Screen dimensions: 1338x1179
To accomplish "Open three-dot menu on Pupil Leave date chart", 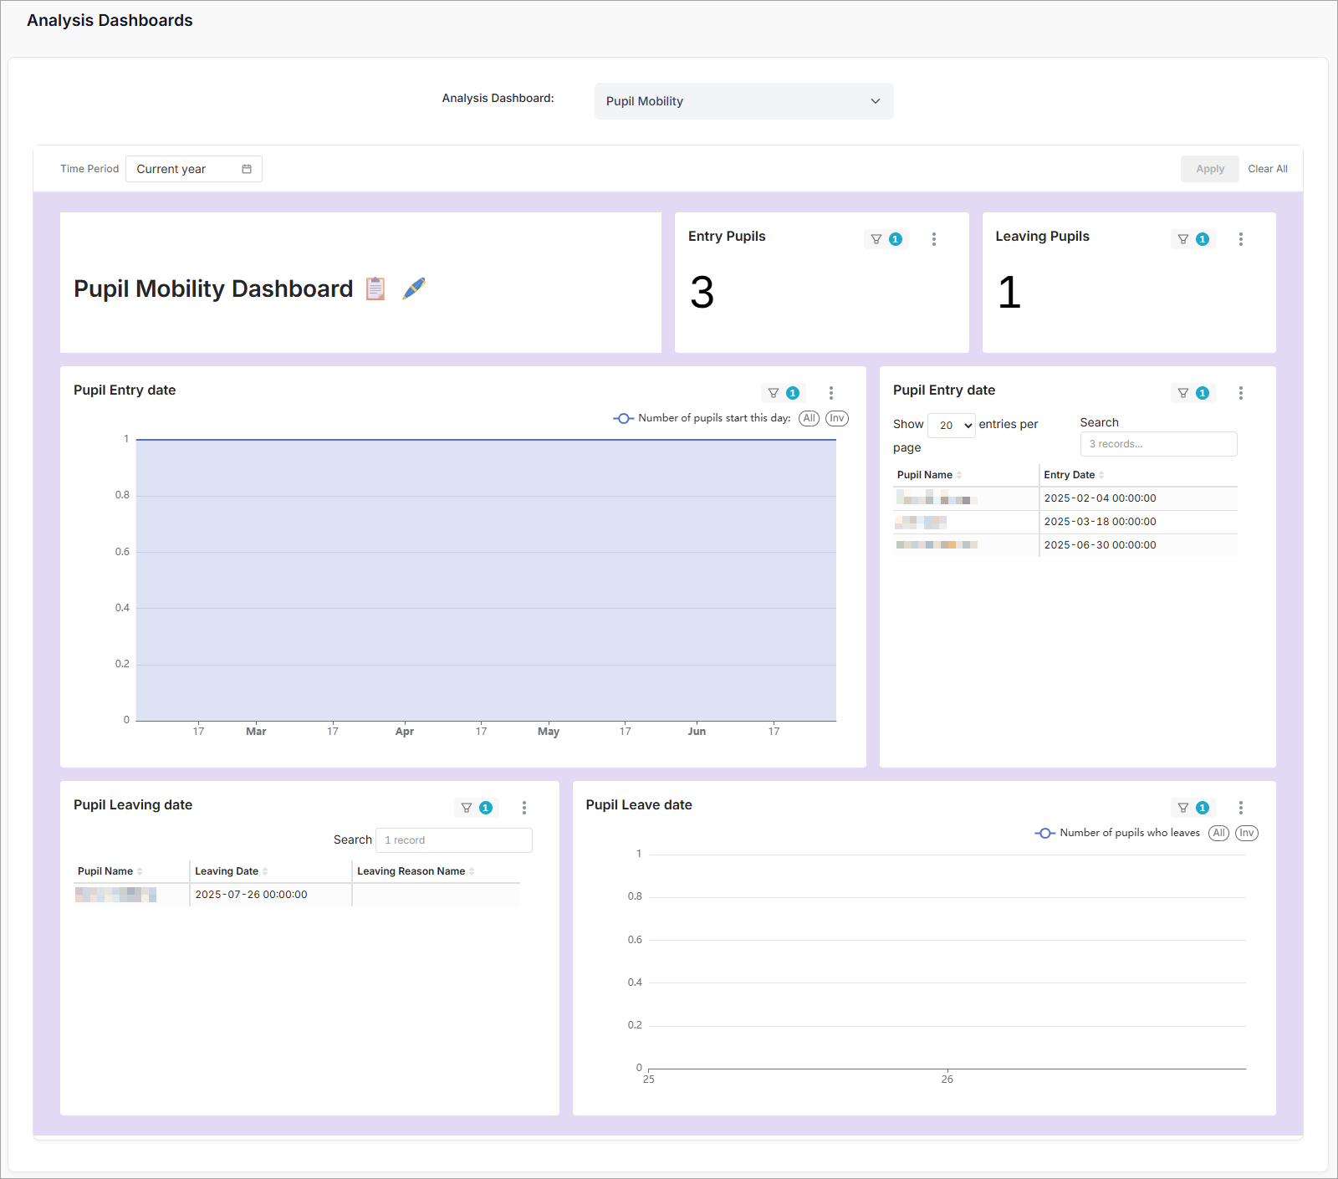I will coord(1241,808).
